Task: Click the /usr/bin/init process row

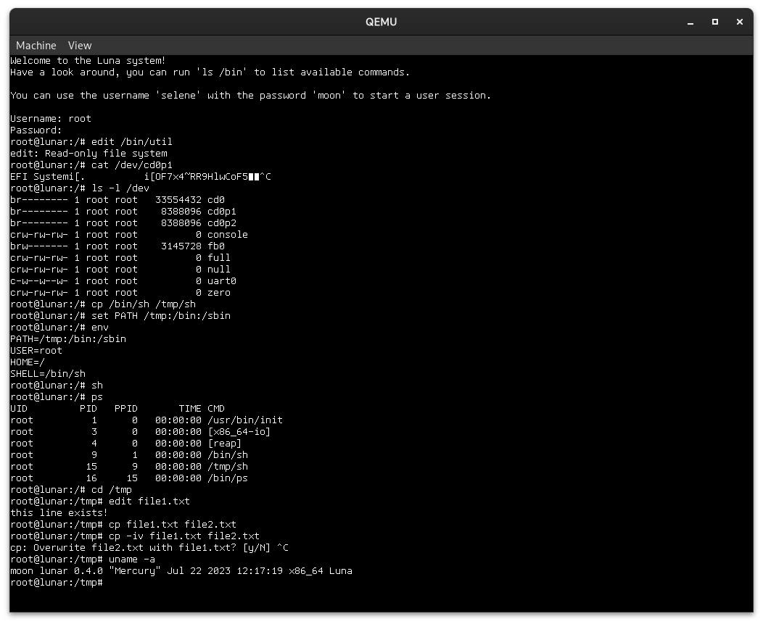Action: tap(147, 420)
